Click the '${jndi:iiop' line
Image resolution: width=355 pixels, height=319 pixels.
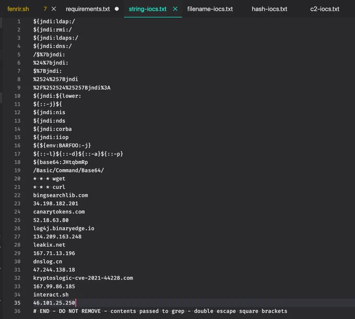coord(51,137)
